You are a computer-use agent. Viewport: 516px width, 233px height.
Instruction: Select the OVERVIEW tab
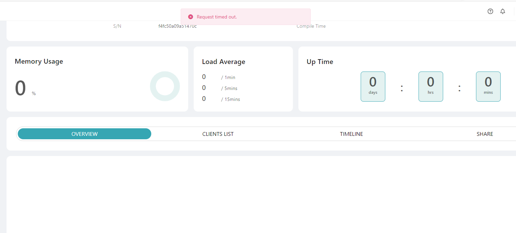pos(85,134)
